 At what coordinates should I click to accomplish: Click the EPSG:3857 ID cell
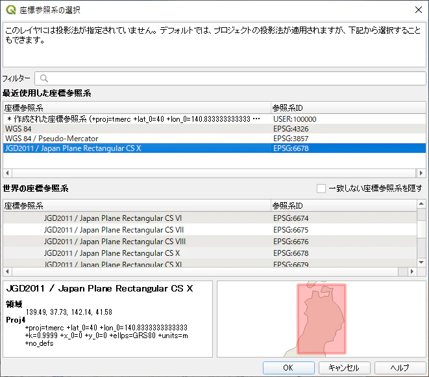(291, 139)
